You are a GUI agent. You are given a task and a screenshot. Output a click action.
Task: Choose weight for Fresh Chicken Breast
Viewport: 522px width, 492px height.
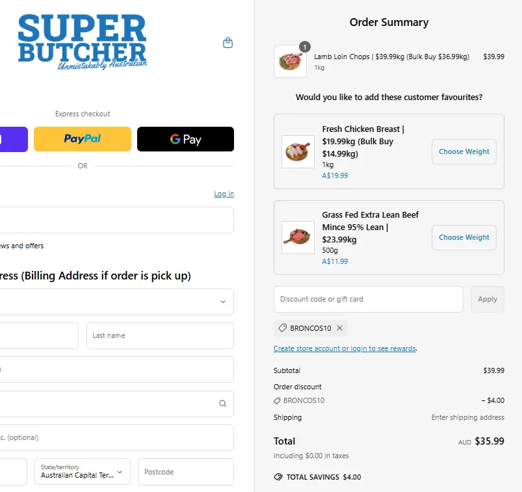click(x=463, y=151)
